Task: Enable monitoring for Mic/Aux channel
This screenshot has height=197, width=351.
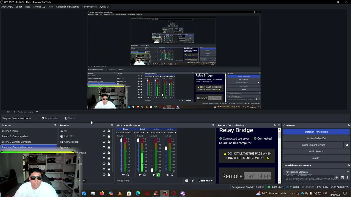Action: [145, 175]
